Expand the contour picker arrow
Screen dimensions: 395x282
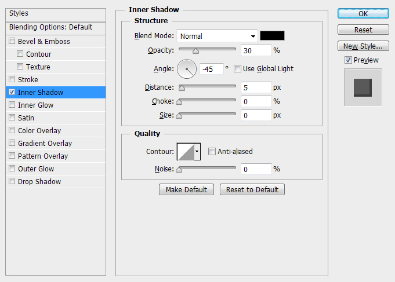(197, 152)
